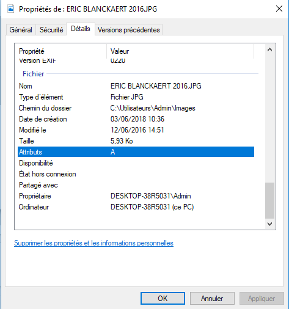Click the scrollbar down arrow
Image resolution: width=289 pixels, height=309 pixels.
pyautogui.click(x=269, y=224)
